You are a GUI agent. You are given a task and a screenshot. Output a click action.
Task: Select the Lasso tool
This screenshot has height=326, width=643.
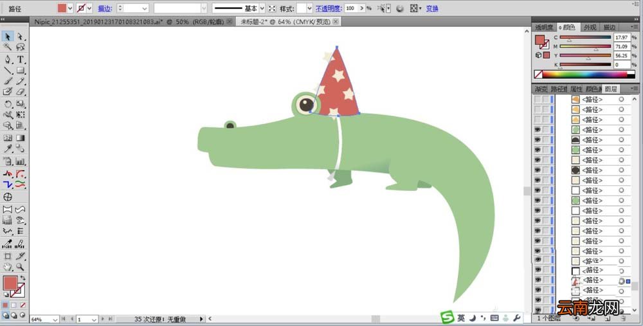pyautogui.click(x=20, y=47)
